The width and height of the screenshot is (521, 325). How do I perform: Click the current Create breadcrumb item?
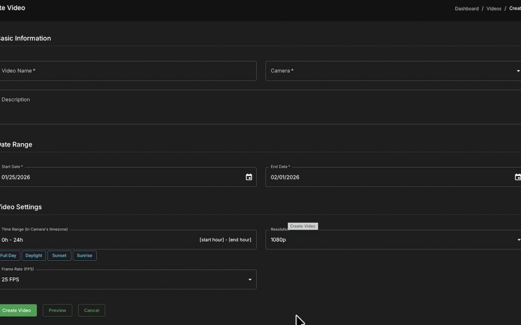[515, 9]
